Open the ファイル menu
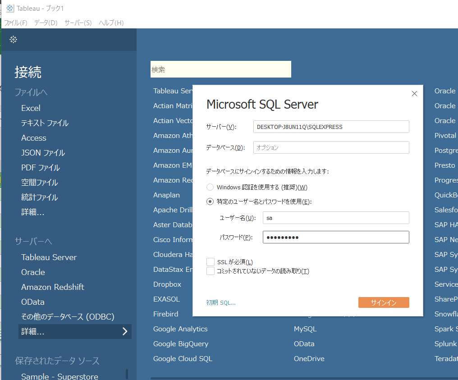 [x=16, y=23]
